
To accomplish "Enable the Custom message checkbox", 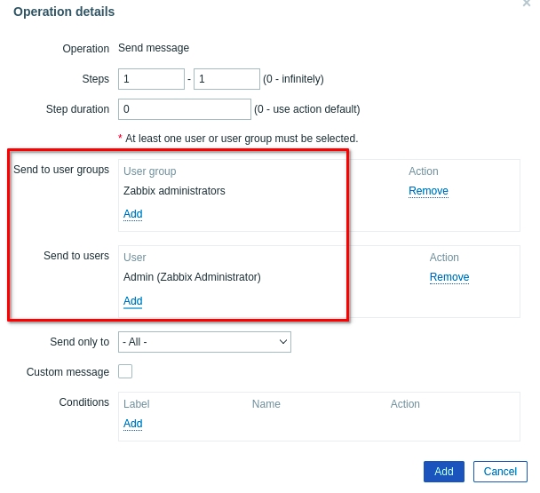I will click(125, 371).
